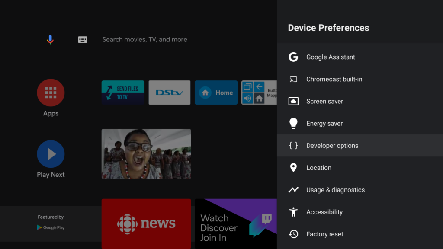Image resolution: width=443 pixels, height=249 pixels.
Task: Launch the Send Files to TV app
Action: pyautogui.click(x=123, y=93)
